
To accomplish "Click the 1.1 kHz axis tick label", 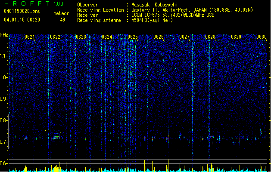I will coord(4,56).
